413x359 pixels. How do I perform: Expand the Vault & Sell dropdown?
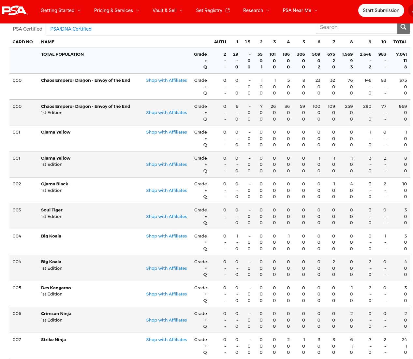(167, 10)
